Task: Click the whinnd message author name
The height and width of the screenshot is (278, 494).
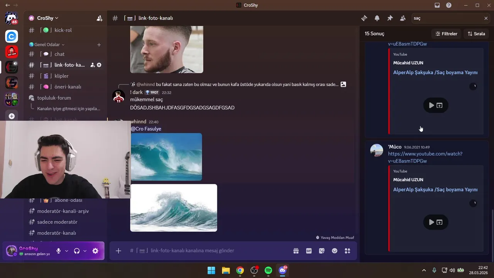Action: tap(138, 122)
